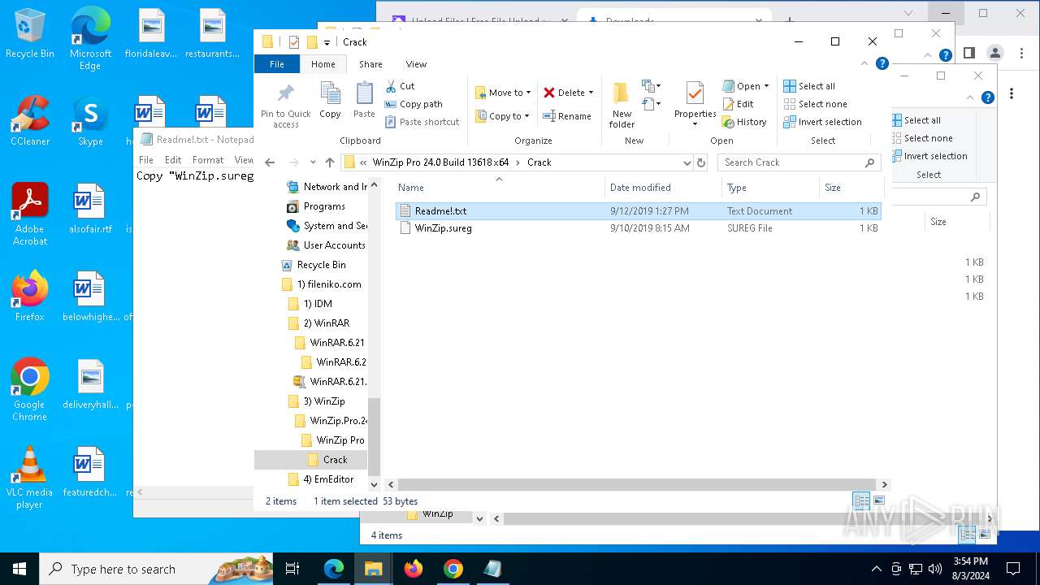Click Copy path in ribbon
This screenshot has width=1040, height=585.
tap(414, 104)
